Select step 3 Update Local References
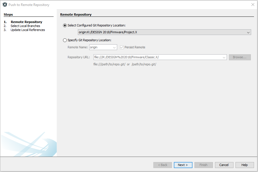This screenshot has width=258, height=172. click(x=28, y=30)
